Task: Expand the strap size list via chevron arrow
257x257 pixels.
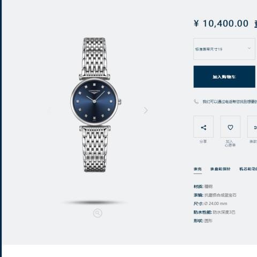Action: click(250, 48)
